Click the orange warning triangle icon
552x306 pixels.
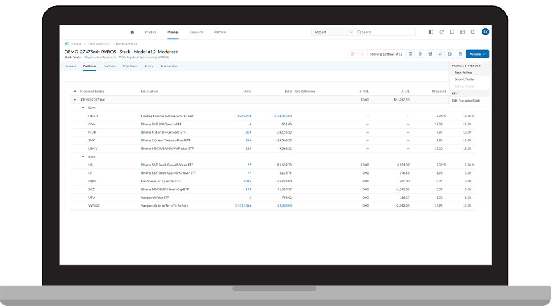coord(362,54)
